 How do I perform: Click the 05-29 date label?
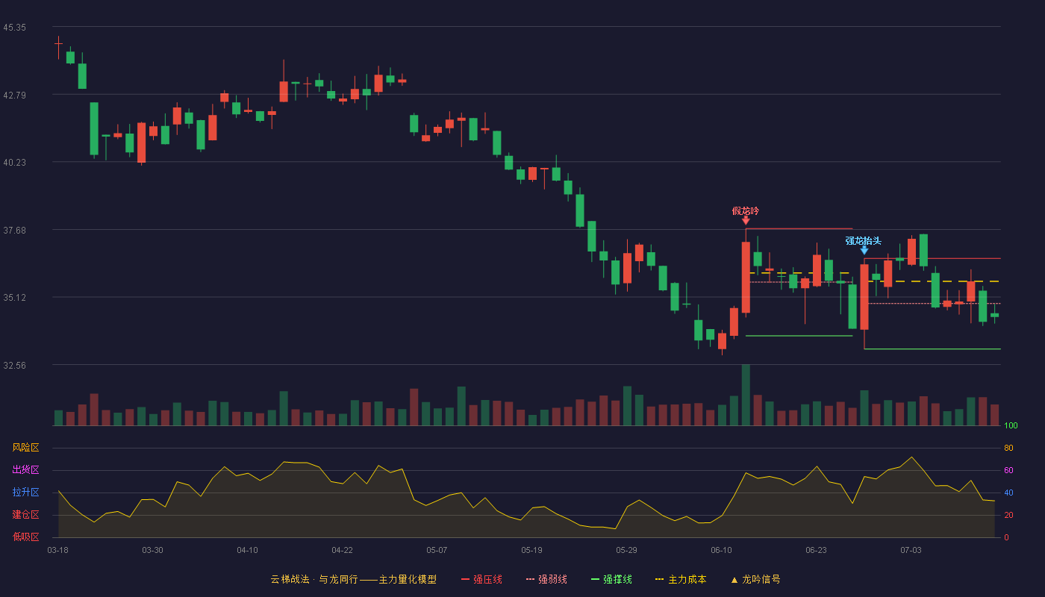626,550
